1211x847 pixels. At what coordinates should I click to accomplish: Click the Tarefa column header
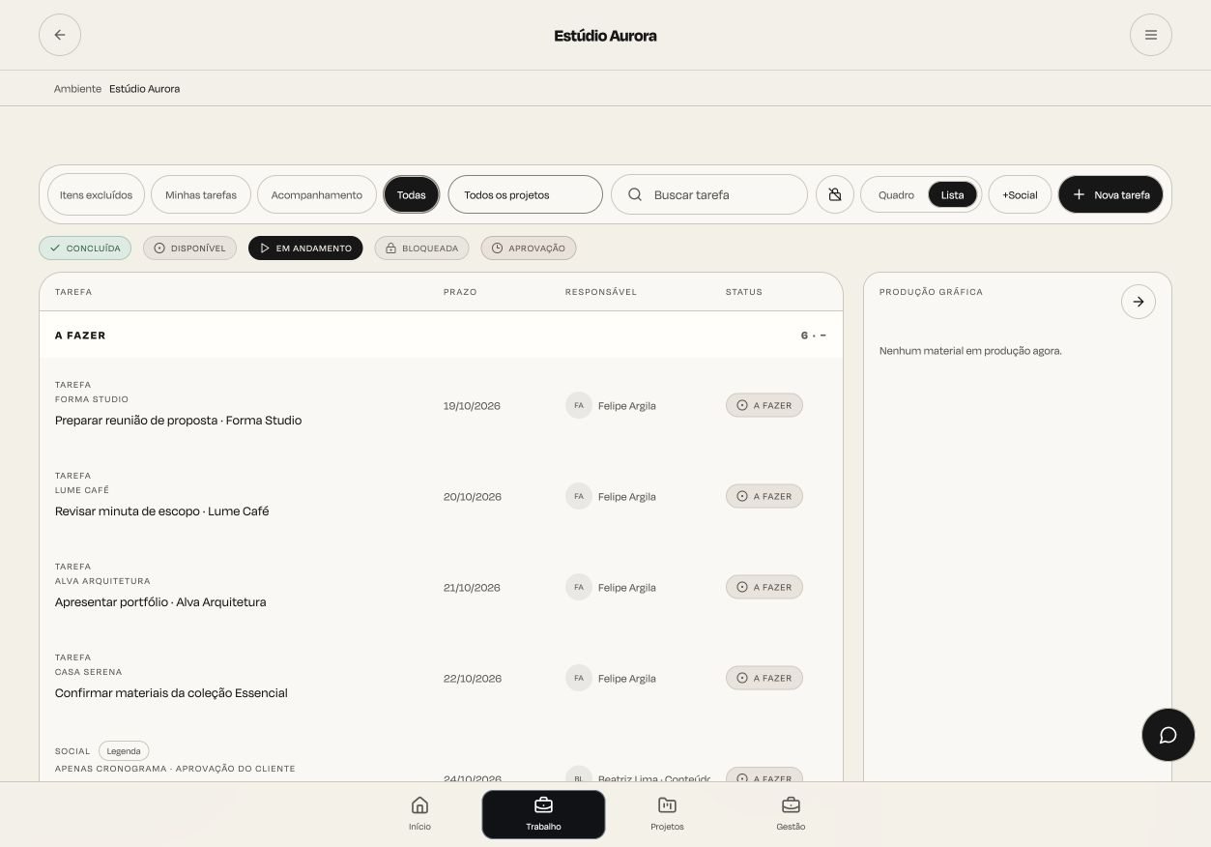(x=73, y=292)
